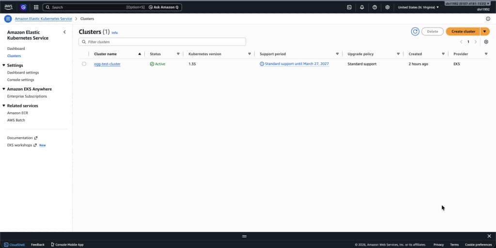Open Cookie preferences

pyautogui.click(x=478, y=245)
